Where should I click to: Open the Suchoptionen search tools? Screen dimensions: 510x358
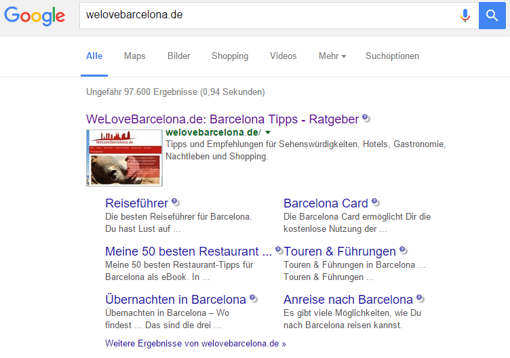click(x=392, y=56)
